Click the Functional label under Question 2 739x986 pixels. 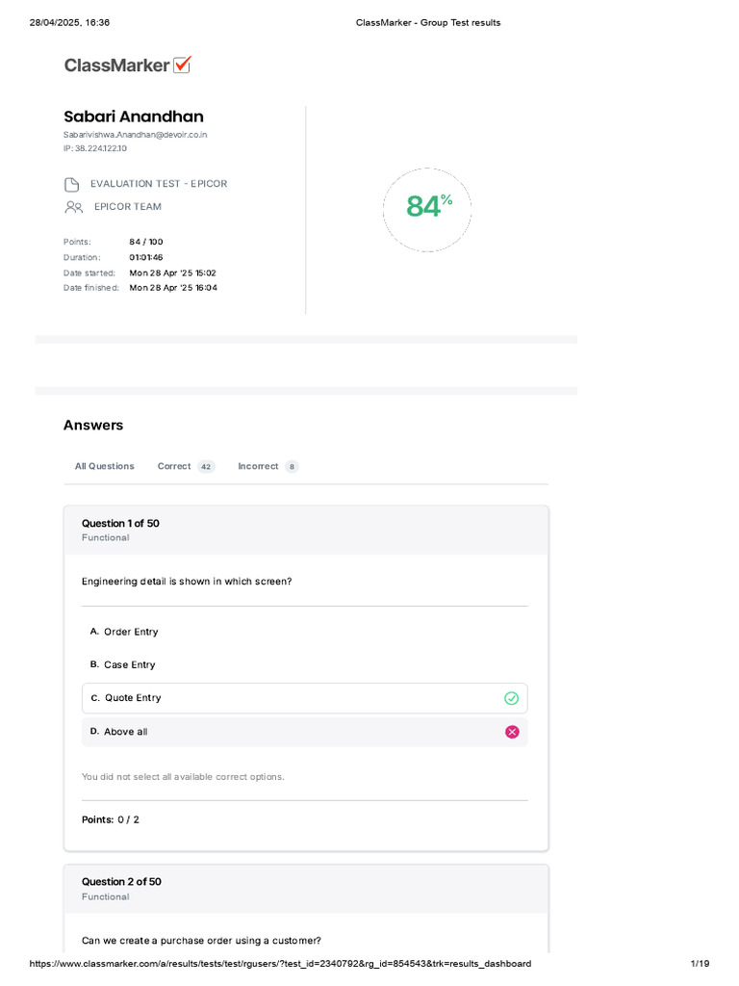(106, 896)
